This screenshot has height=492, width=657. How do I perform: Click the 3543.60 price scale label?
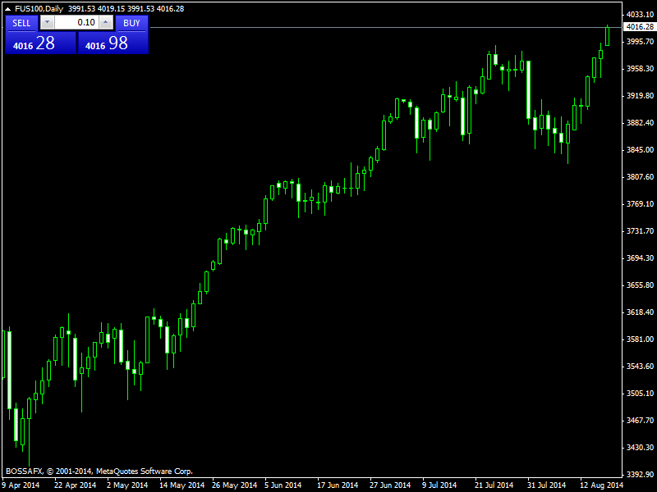[640, 366]
